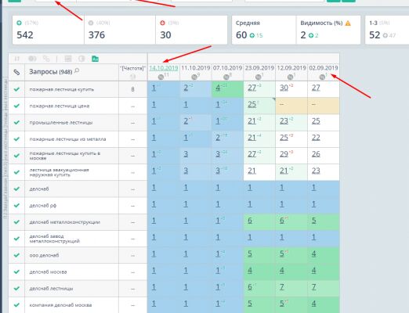The image size is (409, 313).
Task: Click the red down icon above 30
Action: click(x=162, y=23)
